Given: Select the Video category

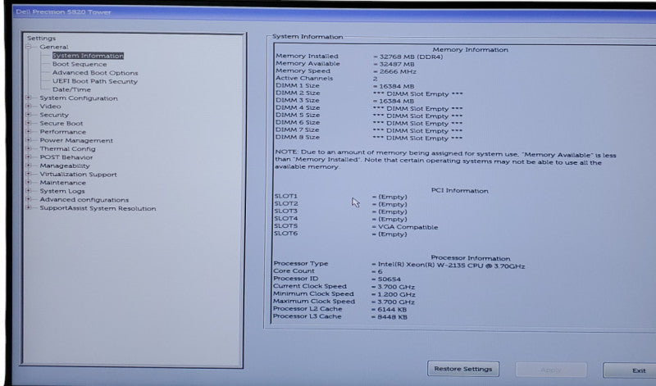Looking at the screenshot, I should (x=50, y=107).
